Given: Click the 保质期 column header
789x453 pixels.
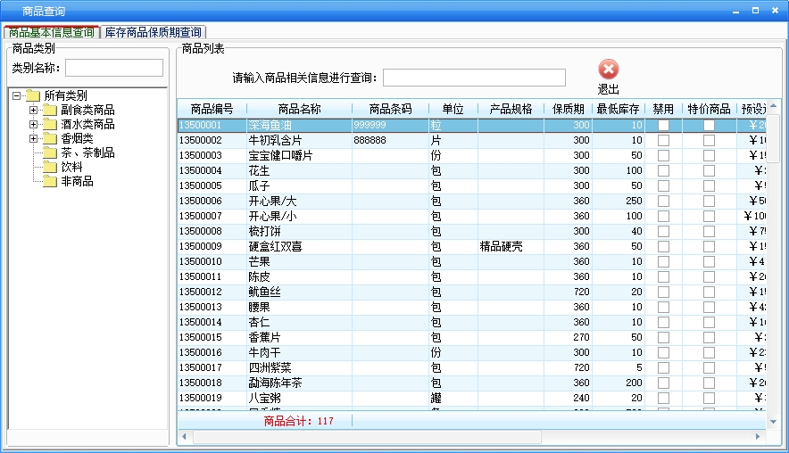Looking at the screenshot, I should (568, 109).
